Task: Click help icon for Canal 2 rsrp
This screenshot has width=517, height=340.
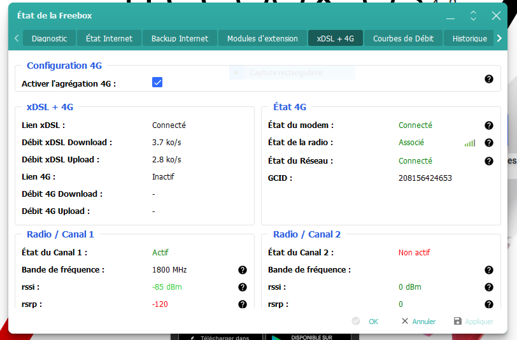Action: (489, 304)
